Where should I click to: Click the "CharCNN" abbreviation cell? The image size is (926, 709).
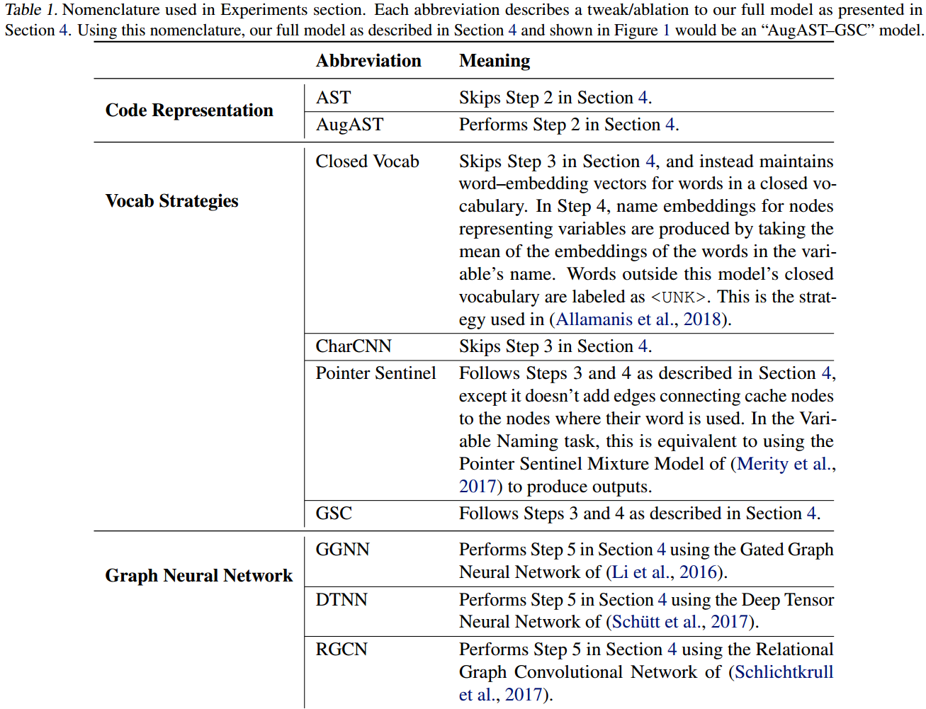click(x=354, y=346)
